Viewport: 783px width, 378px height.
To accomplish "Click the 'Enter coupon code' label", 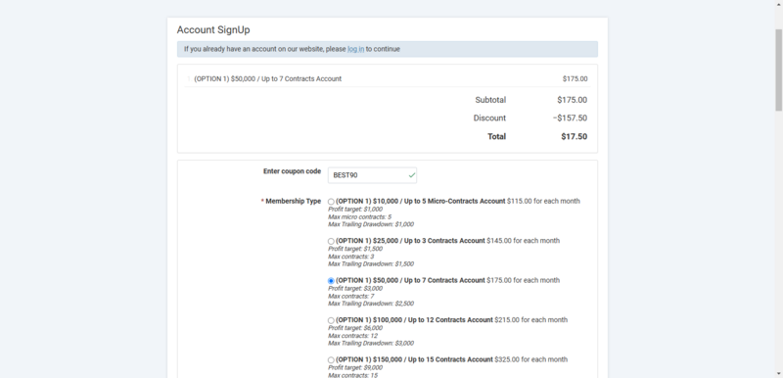I will [292, 171].
